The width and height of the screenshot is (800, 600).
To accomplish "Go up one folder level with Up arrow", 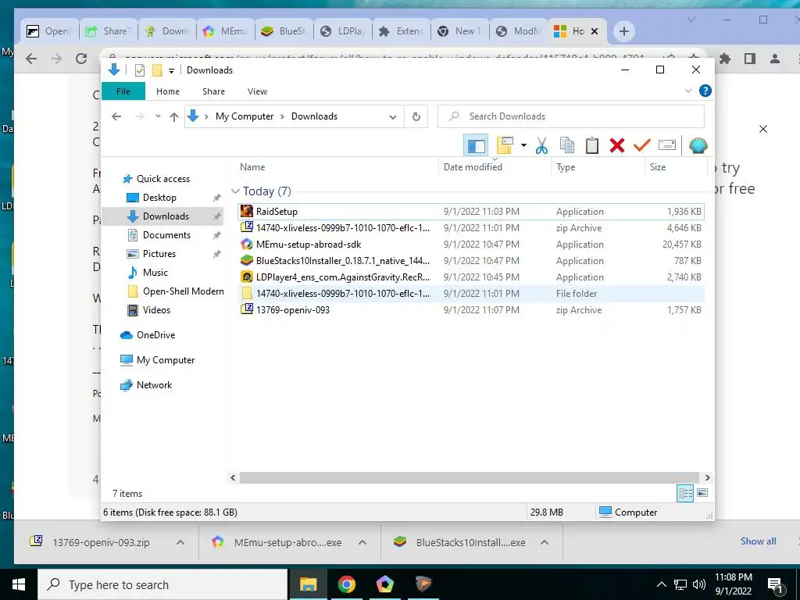I will [x=174, y=117].
